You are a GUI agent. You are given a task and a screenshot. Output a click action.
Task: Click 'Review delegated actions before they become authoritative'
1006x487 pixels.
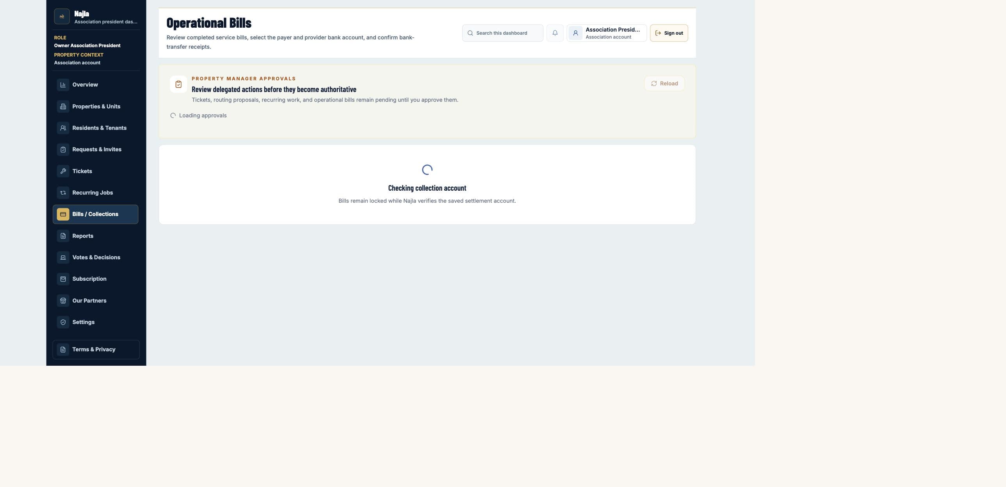274,89
